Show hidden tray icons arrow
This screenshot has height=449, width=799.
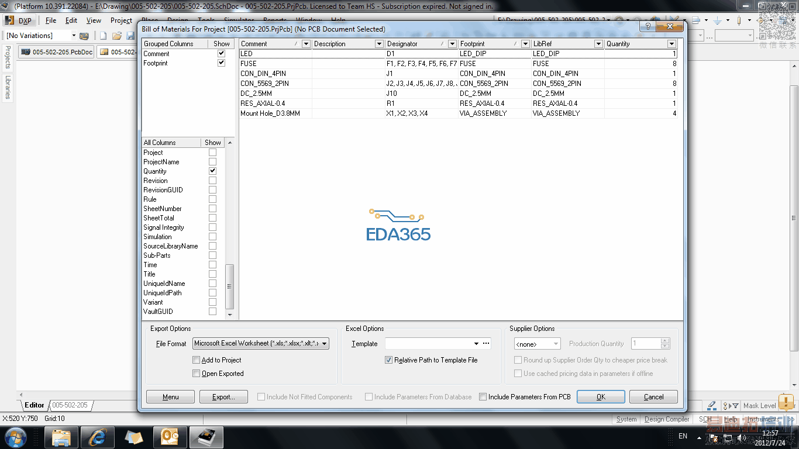(700, 437)
